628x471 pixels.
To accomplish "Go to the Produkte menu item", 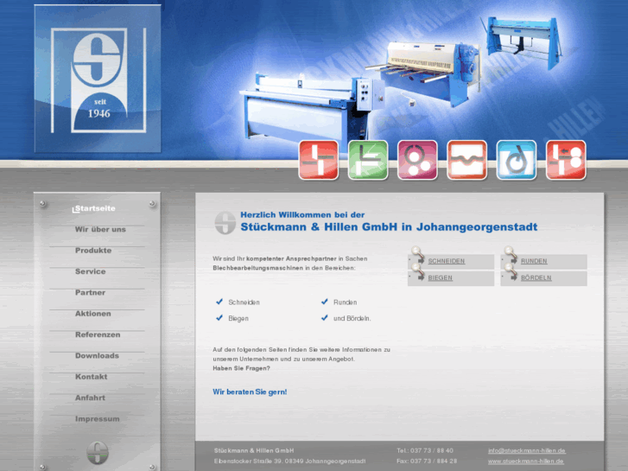I will click(93, 251).
